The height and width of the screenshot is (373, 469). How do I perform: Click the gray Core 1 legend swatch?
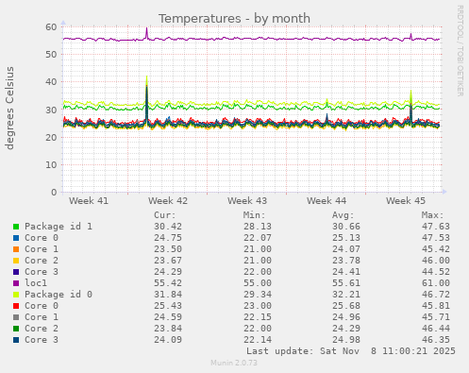point(16,317)
